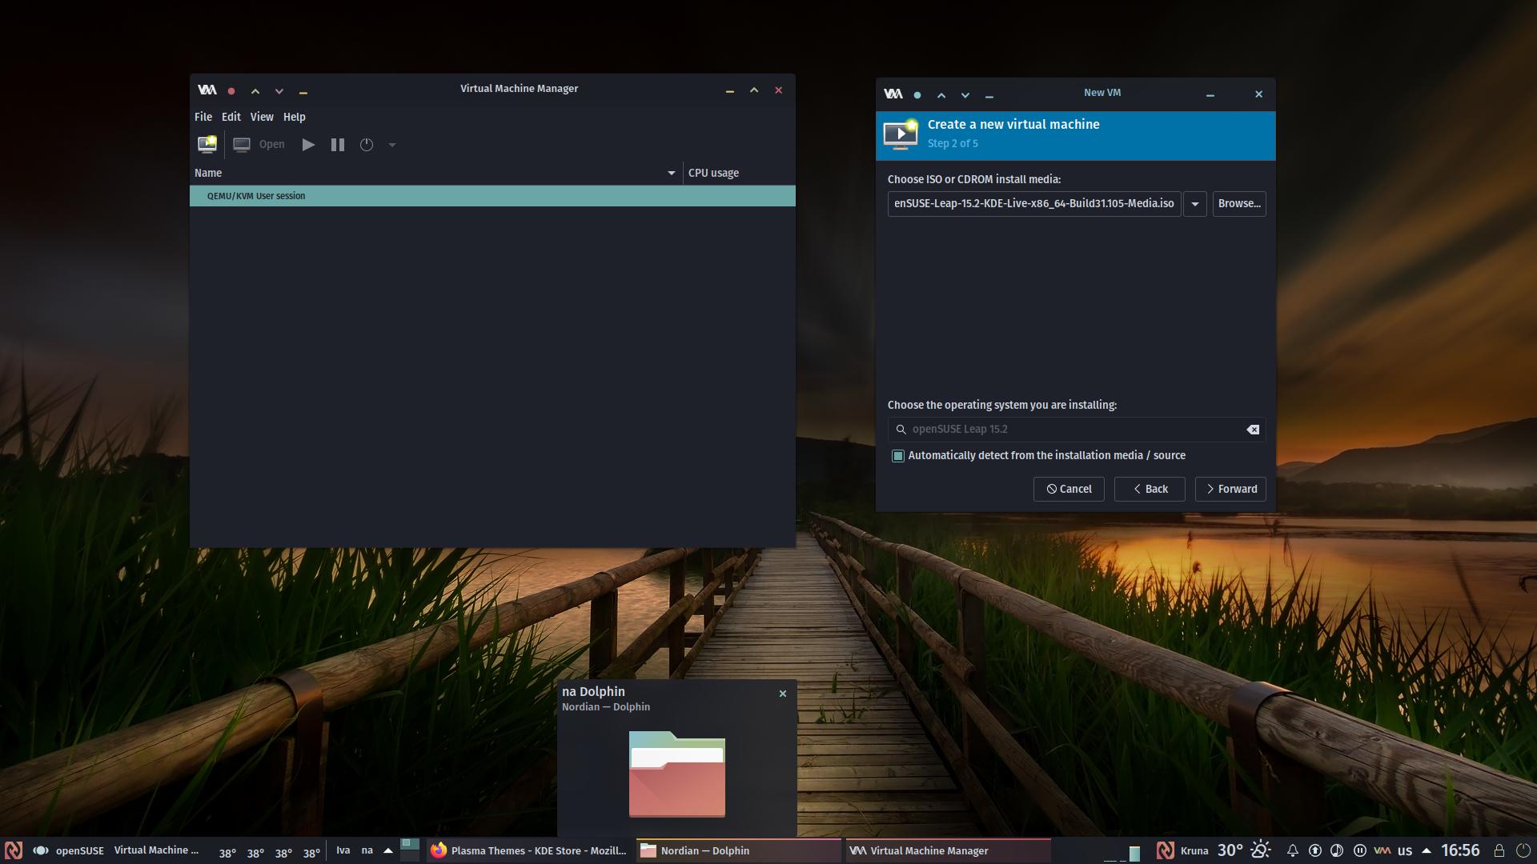Click the updates arrow icon in system tray
Image resolution: width=1537 pixels, height=864 pixels.
[x=1314, y=850]
